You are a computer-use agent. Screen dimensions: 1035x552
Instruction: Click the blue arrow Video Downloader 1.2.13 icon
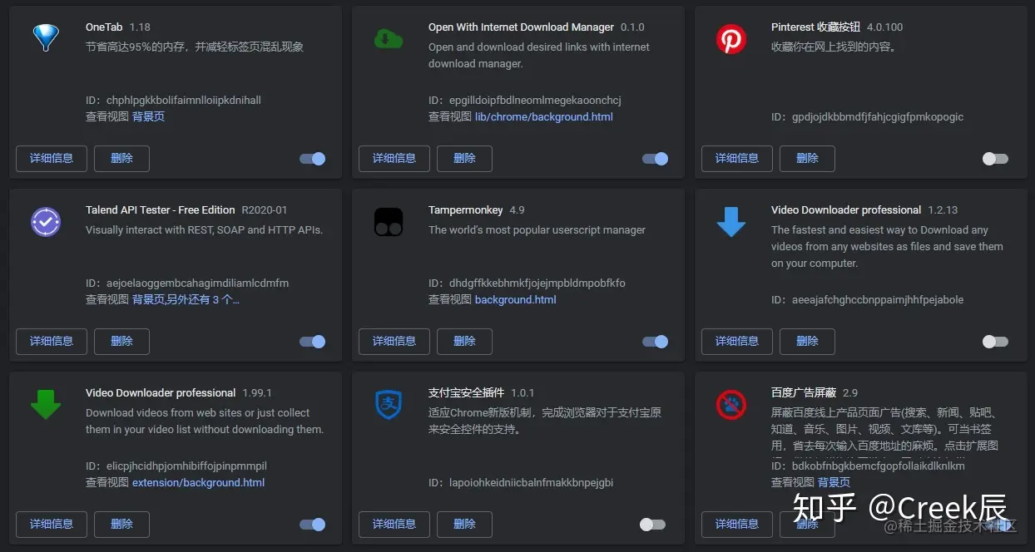tap(731, 222)
